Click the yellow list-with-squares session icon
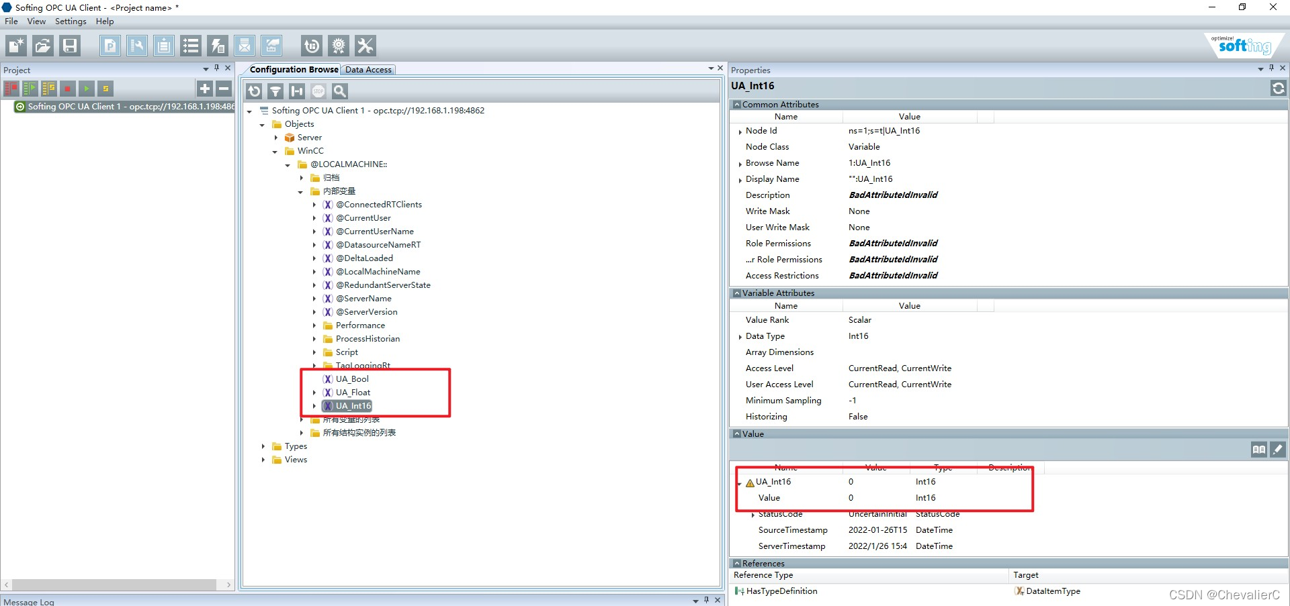 49,89
